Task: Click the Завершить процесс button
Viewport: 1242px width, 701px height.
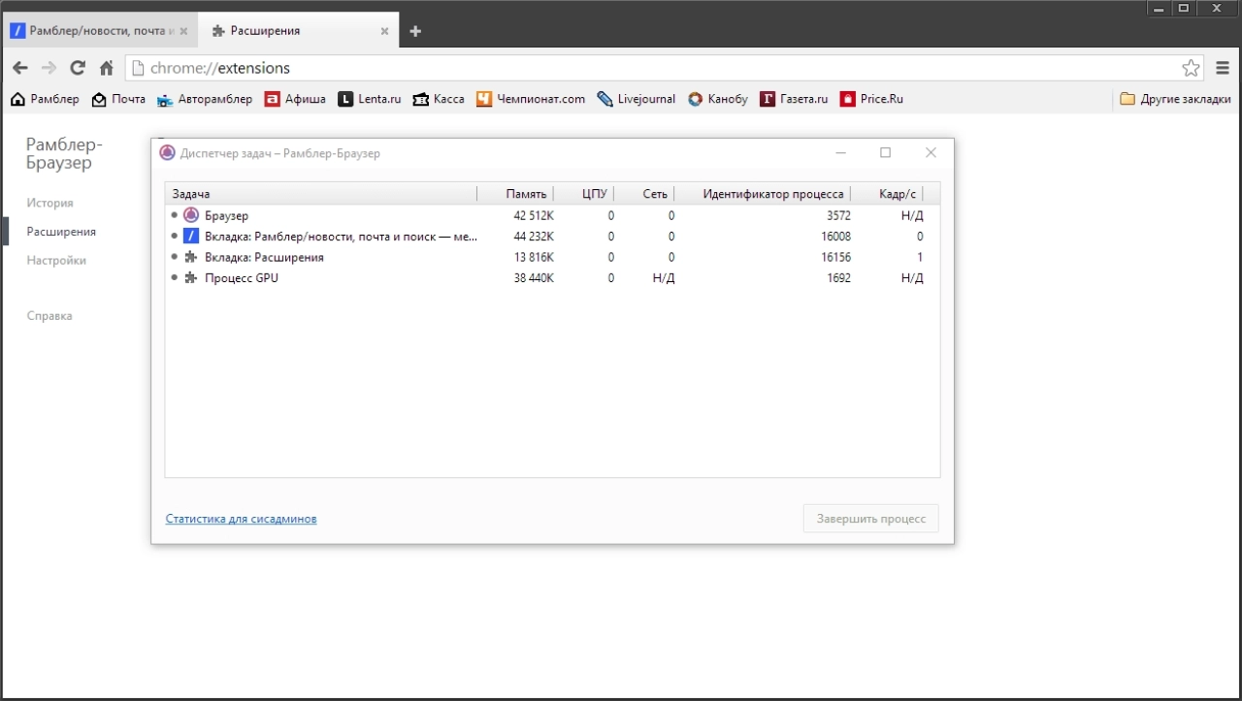Action: [x=870, y=519]
